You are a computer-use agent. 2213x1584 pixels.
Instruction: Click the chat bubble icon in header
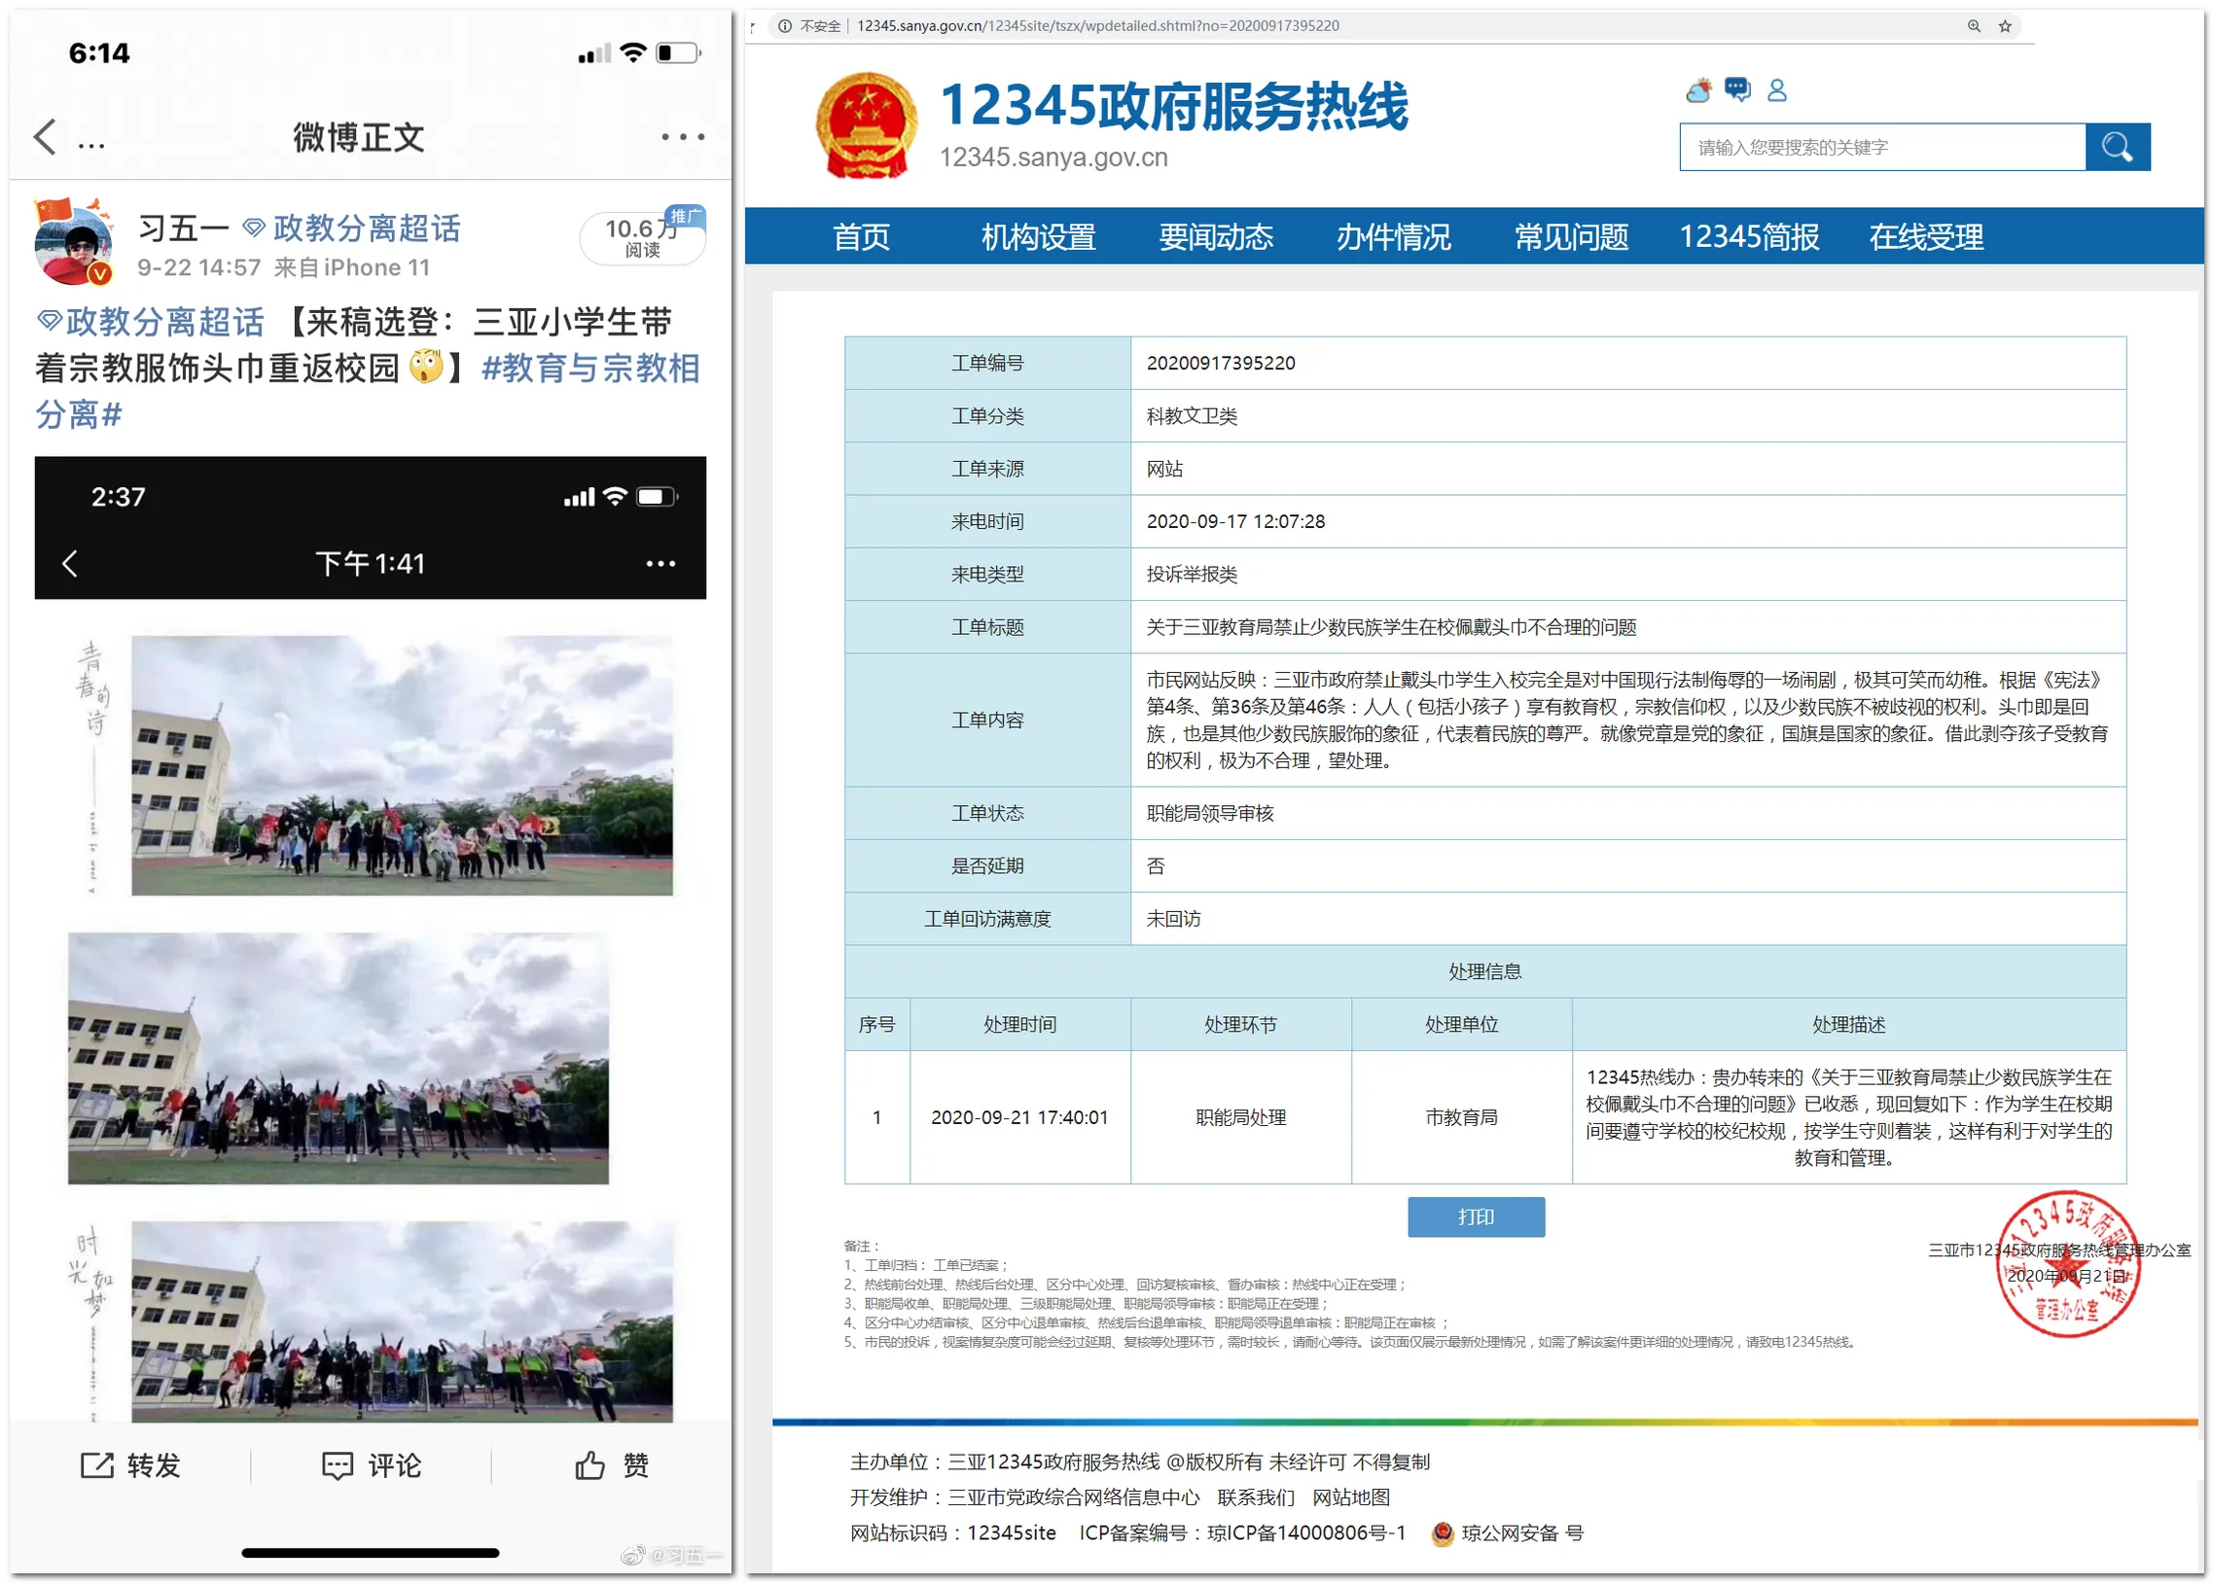pyautogui.click(x=1737, y=89)
